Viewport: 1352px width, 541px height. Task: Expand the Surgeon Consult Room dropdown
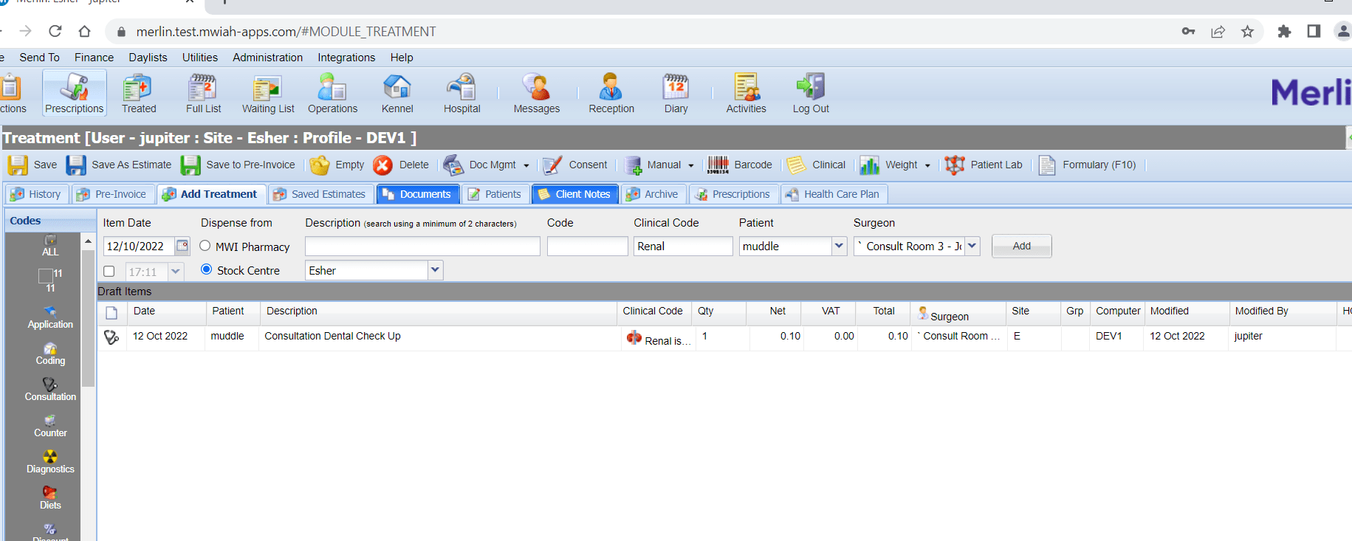pos(972,246)
